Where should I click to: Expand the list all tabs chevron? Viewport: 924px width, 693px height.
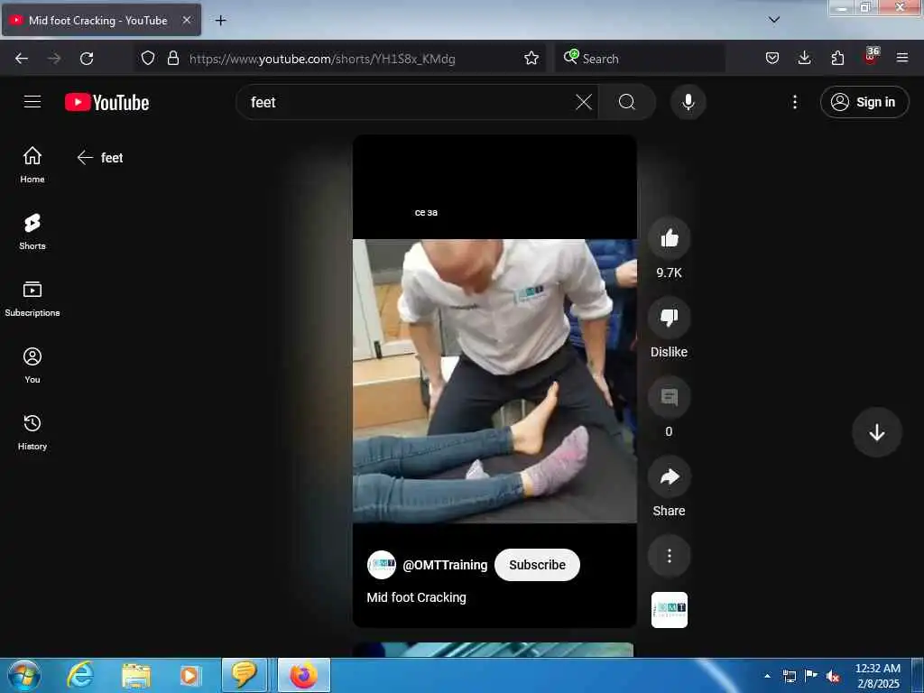pos(774,20)
